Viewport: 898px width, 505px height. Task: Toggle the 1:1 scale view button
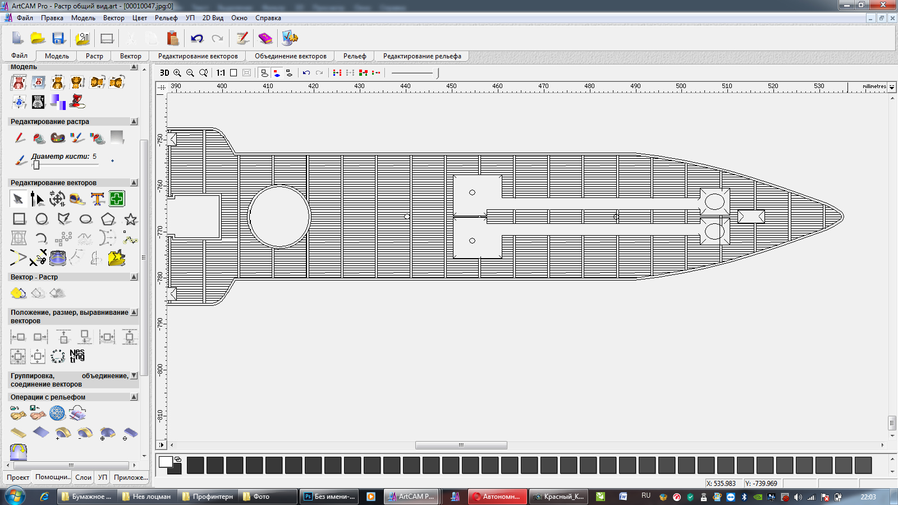(221, 73)
